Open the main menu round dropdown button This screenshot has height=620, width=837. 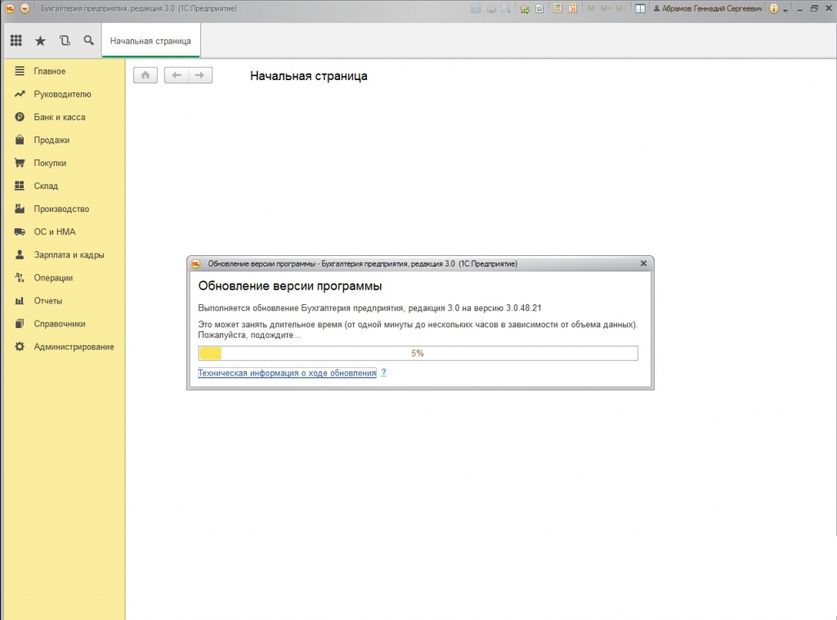click(25, 8)
